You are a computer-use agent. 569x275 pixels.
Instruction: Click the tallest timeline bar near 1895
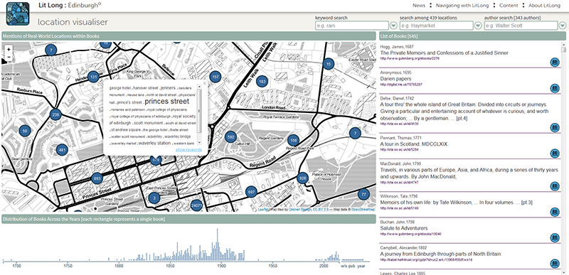218,244
